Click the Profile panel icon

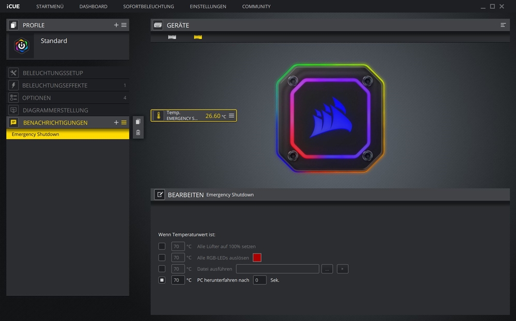point(13,25)
